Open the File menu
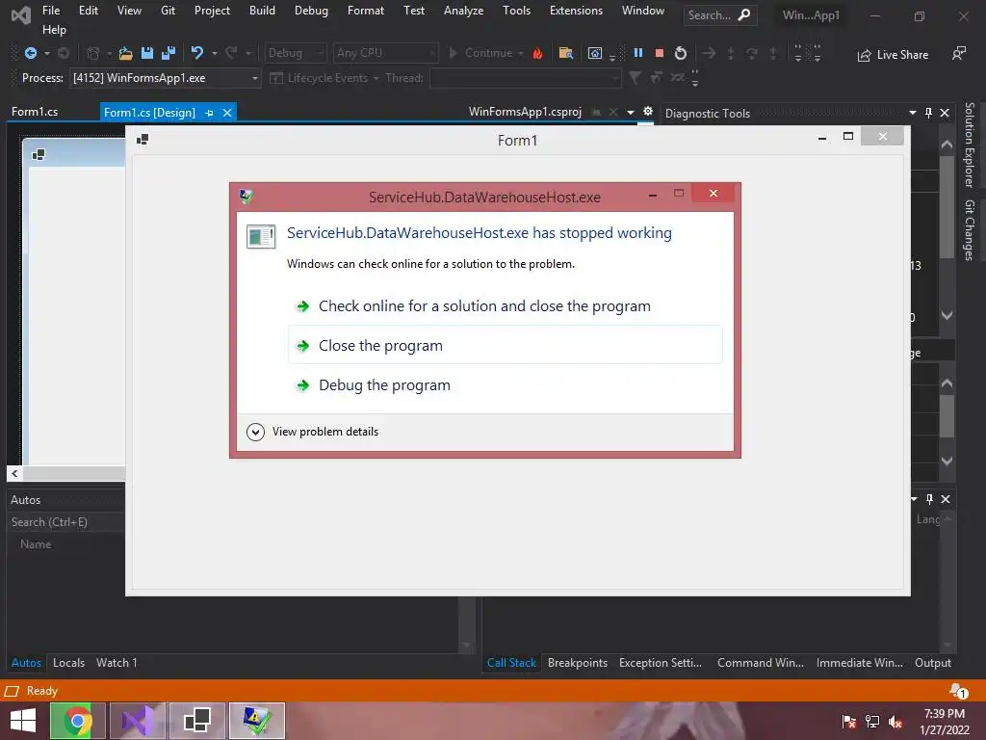Viewport: 986px width, 740px height. click(51, 11)
